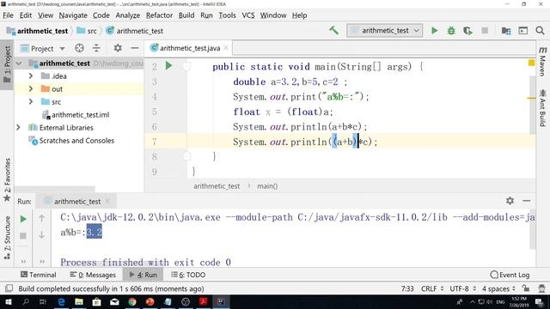Open Project Structure icon in toolbar

[x=506, y=31]
